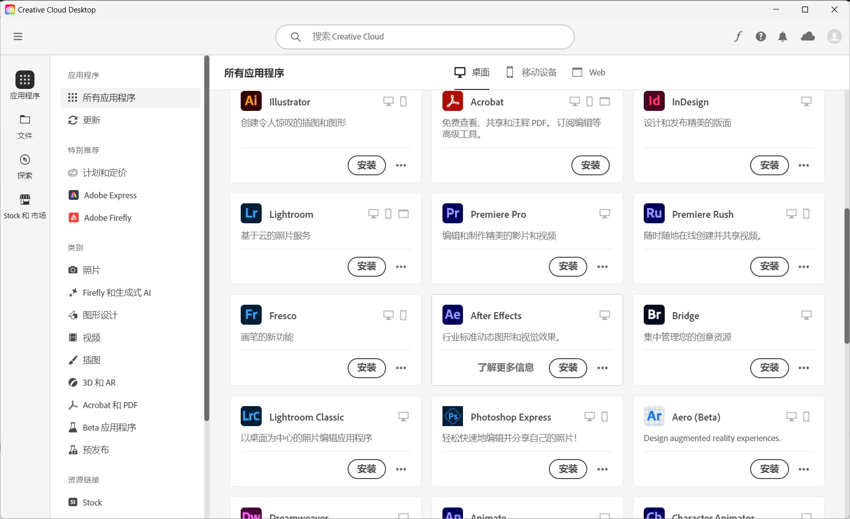Open cloud sync status icon

[808, 36]
